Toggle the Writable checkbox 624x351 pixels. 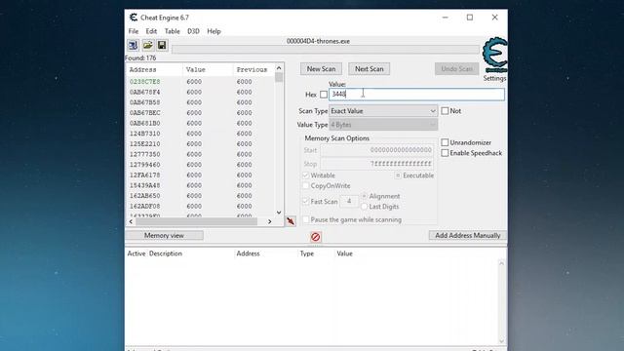pos(305,175)
